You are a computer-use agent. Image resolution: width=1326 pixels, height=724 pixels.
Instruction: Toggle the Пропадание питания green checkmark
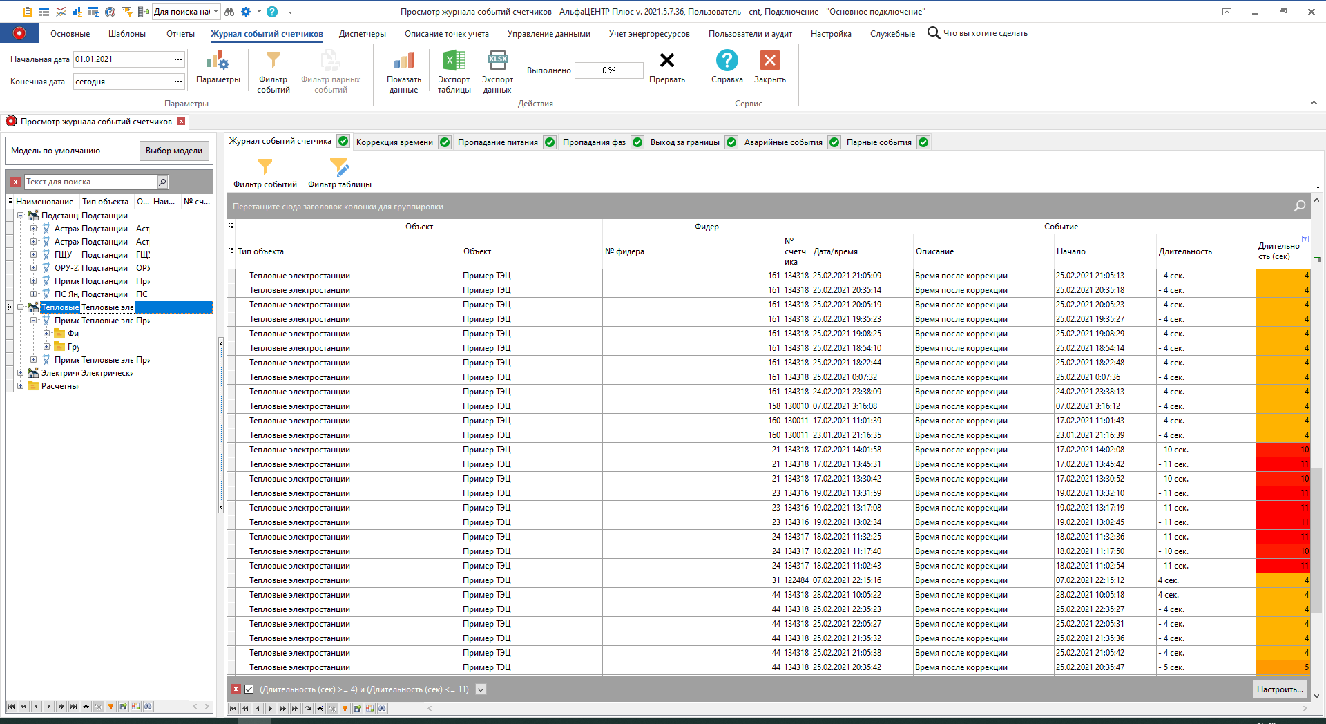550,142
